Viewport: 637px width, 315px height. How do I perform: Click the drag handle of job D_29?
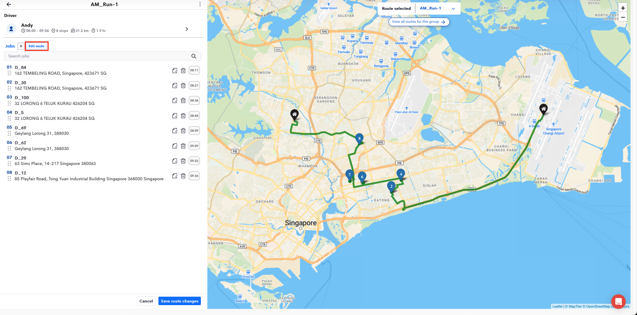pyautogui.click(x=9, y=163)
